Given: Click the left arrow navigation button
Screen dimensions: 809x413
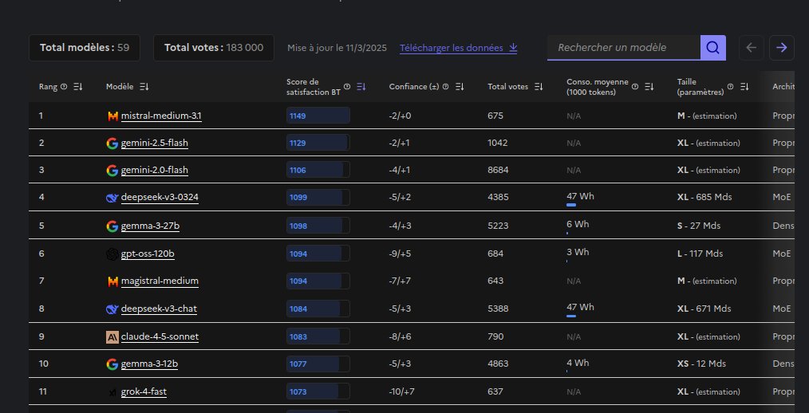Looking at the screenshot, I should tap(752, 47).
